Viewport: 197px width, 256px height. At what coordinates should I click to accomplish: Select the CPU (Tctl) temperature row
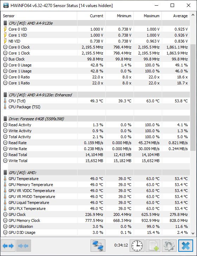click(96, 101)
